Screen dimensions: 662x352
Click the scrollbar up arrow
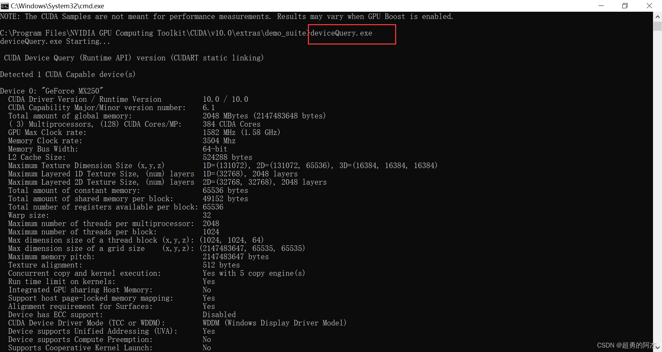(x=658, y=17)
